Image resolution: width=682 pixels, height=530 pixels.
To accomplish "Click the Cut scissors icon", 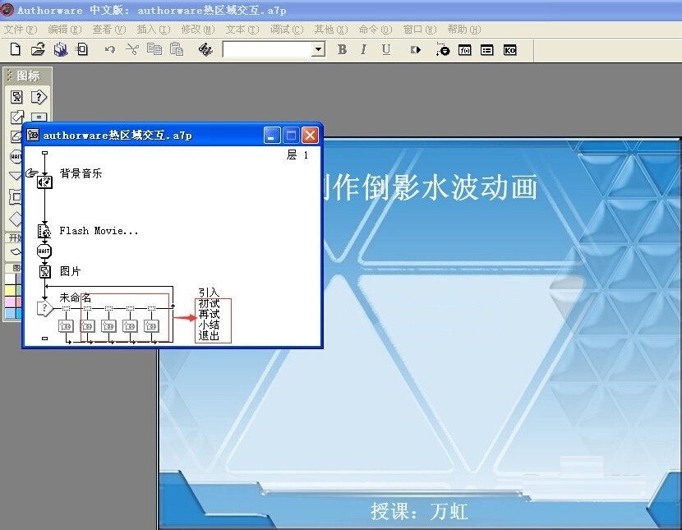I will [132, 49].
